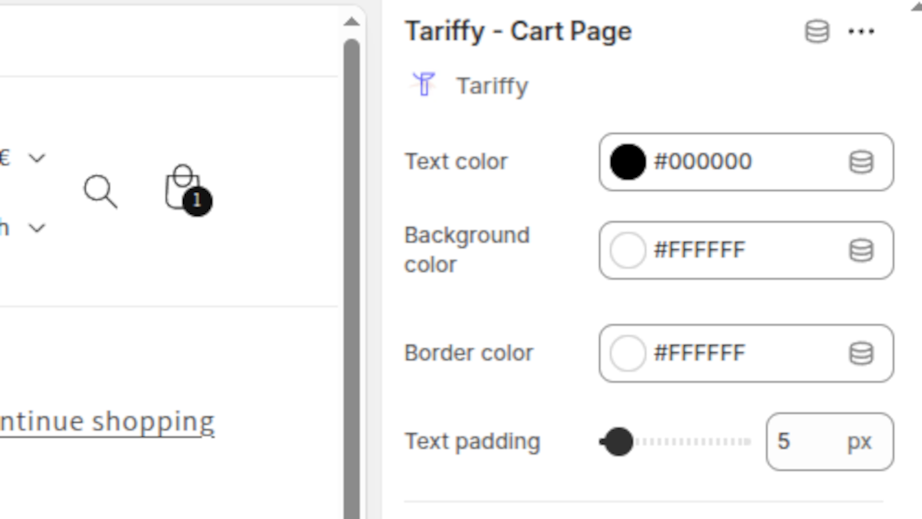This screenshot has width=922, height=519.
Task: Open the black #000000 Text color swatch
Action: (628, 162)
